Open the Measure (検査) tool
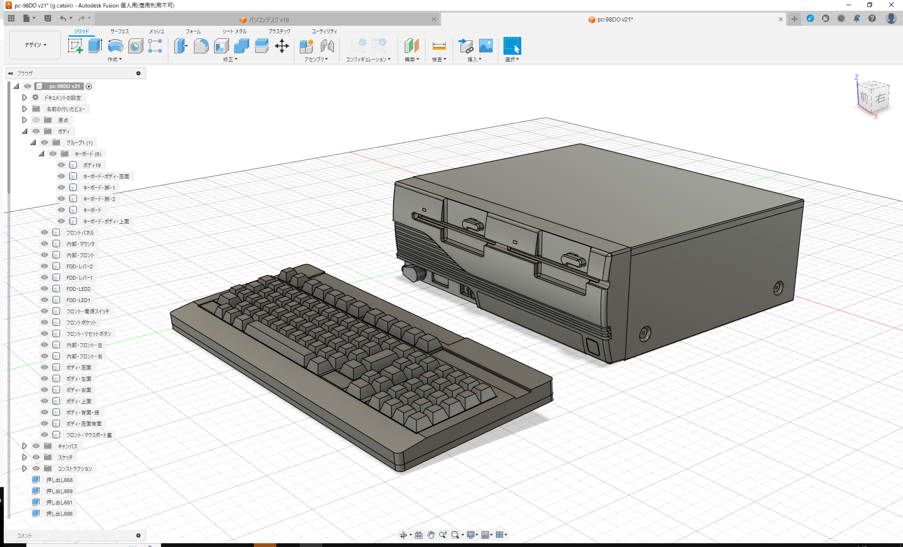This screenshot has width=903, height=547. [438, 46]
